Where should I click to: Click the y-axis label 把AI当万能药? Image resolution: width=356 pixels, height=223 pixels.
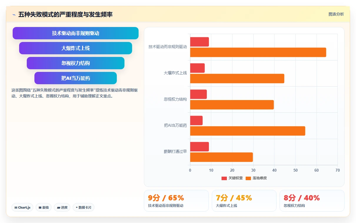point(175,126)
